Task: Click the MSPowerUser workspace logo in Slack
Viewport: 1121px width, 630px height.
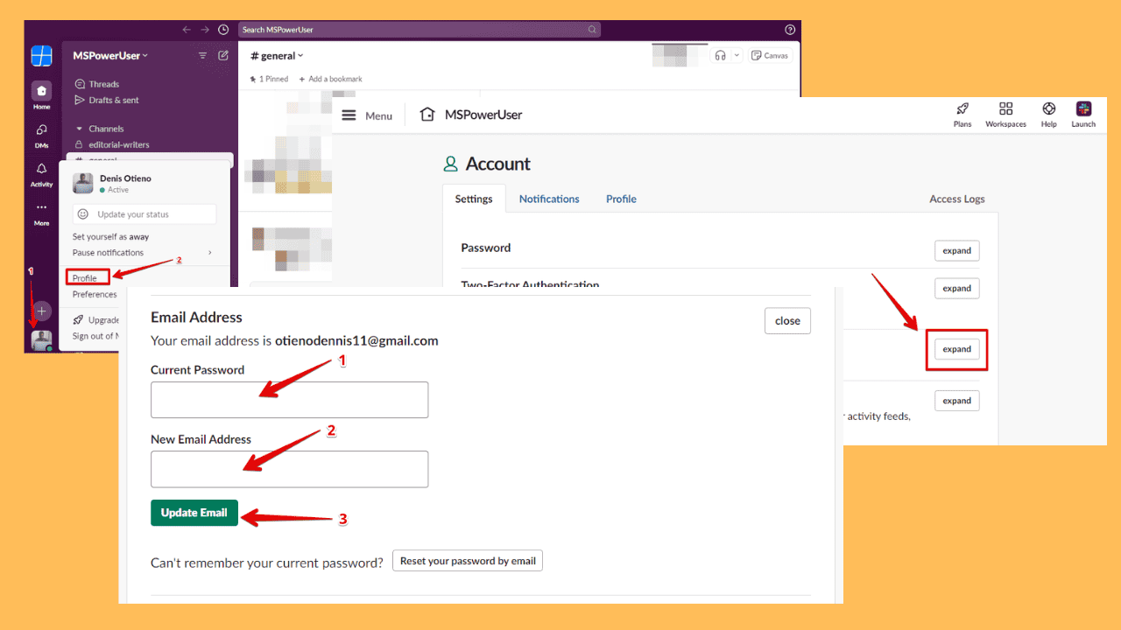Action: pos(41,56)
